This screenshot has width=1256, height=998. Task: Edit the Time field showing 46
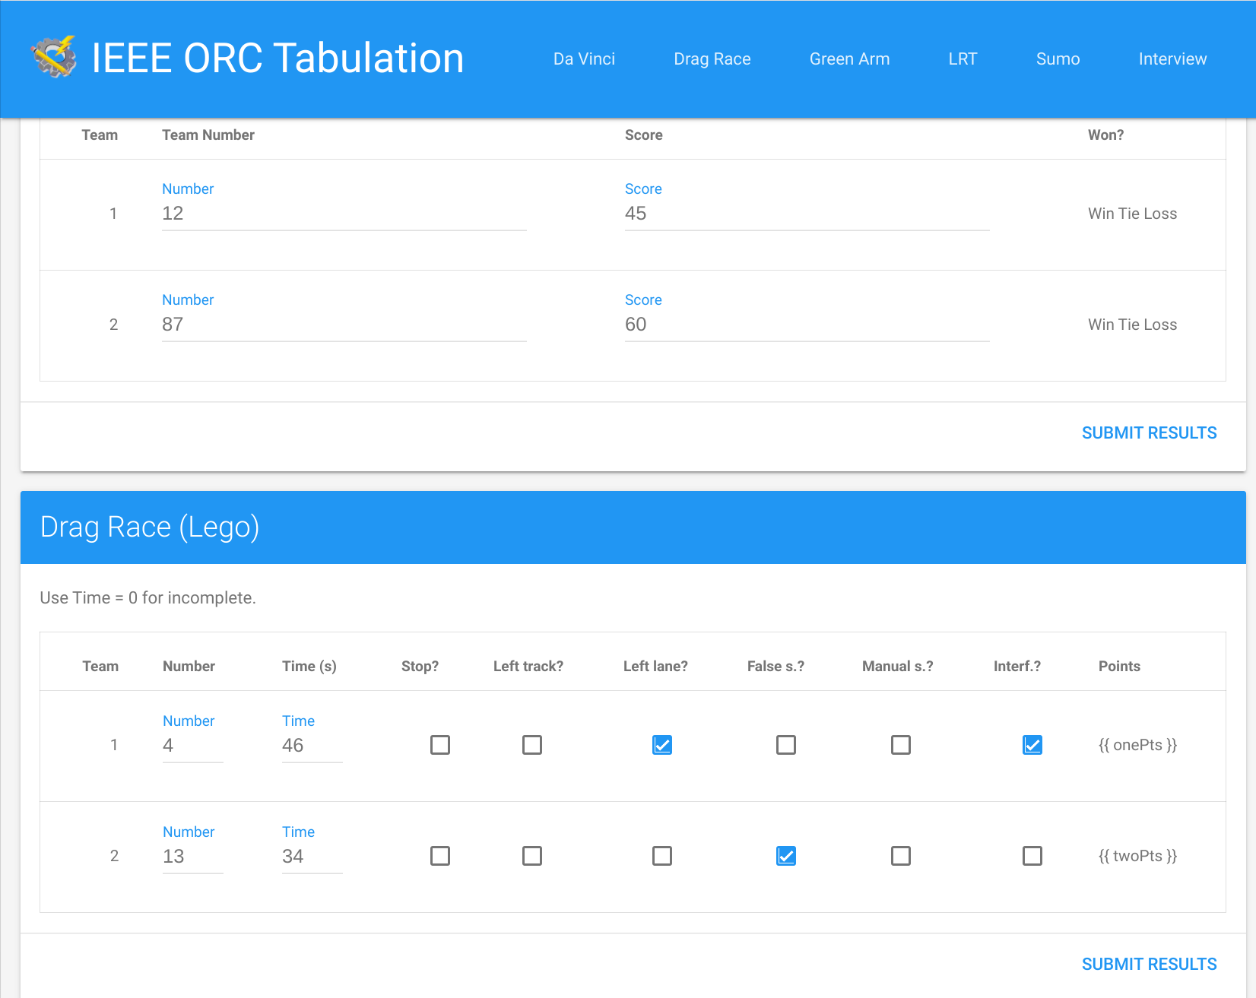311,746
